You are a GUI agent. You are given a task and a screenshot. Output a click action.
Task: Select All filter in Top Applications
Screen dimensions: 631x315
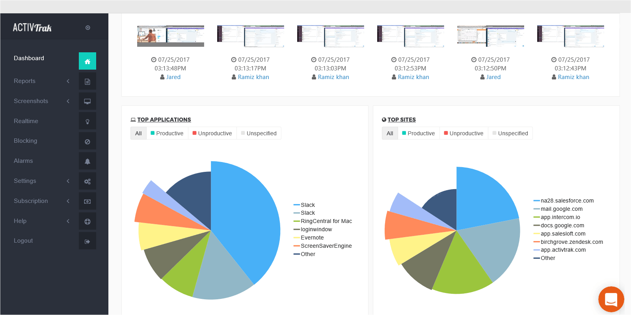[x=138, y=133]
